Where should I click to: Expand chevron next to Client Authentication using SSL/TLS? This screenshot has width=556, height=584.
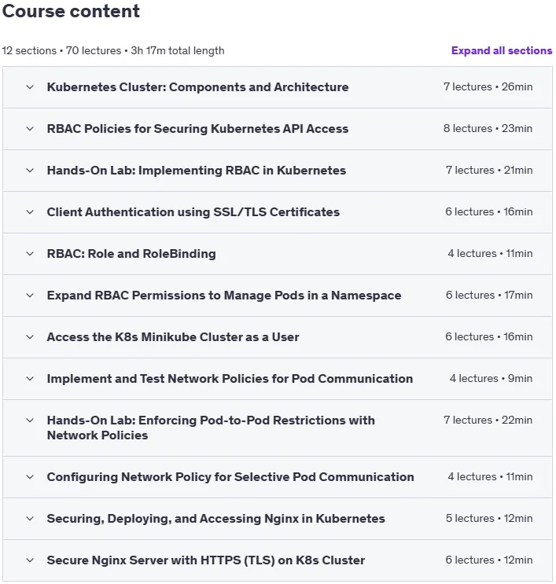click(x=30, y=212)
